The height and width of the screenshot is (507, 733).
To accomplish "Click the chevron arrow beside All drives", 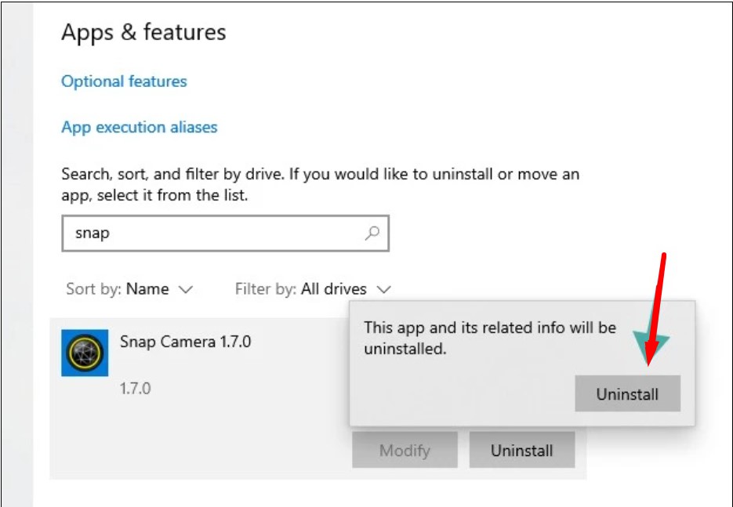I will 383,289.
